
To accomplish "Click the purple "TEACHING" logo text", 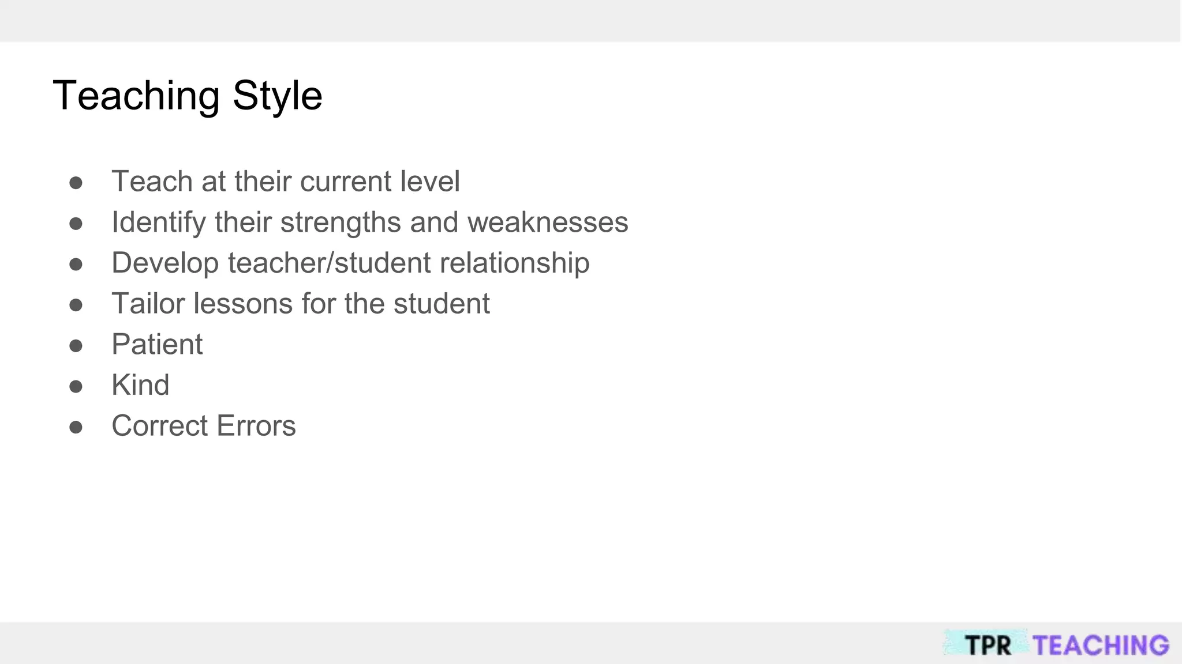I will 1101,645.
